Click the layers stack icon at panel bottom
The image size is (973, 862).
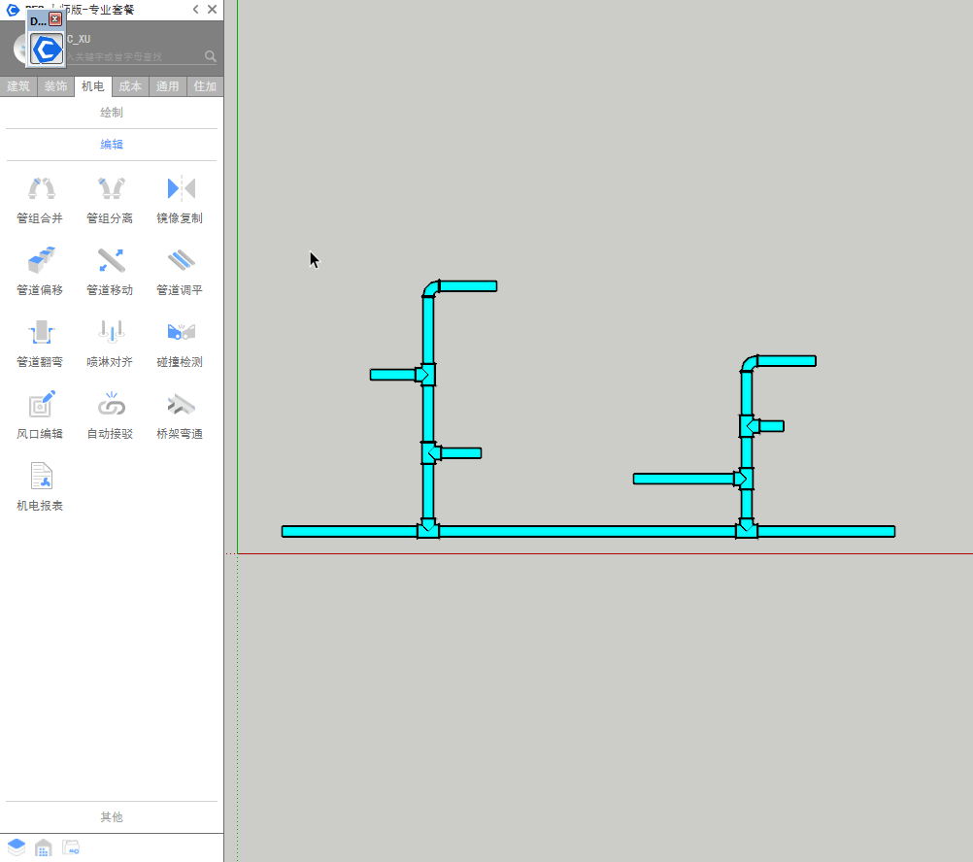(17, 847)
